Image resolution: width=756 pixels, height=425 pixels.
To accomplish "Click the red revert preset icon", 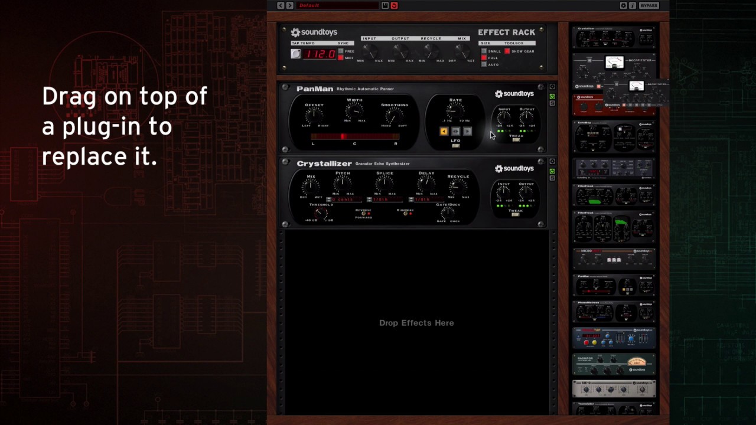I will click(x=394, y=5).
